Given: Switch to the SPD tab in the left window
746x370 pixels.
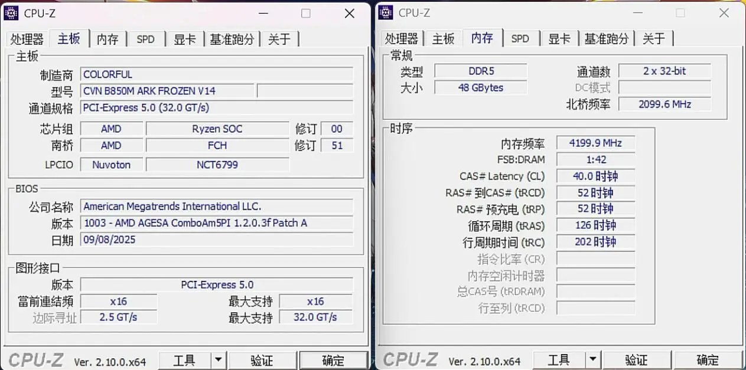Looking at the screenshot, I should point(145,38).
